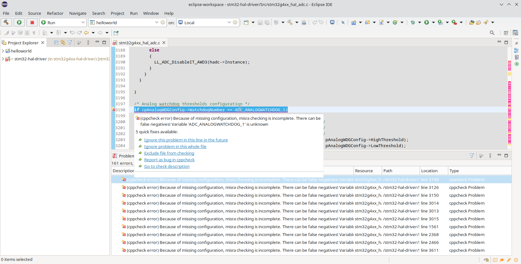The height and width of the screenshot is (264, 521).
Task: Open the Refactor menu
Action: tap(55, 13)
